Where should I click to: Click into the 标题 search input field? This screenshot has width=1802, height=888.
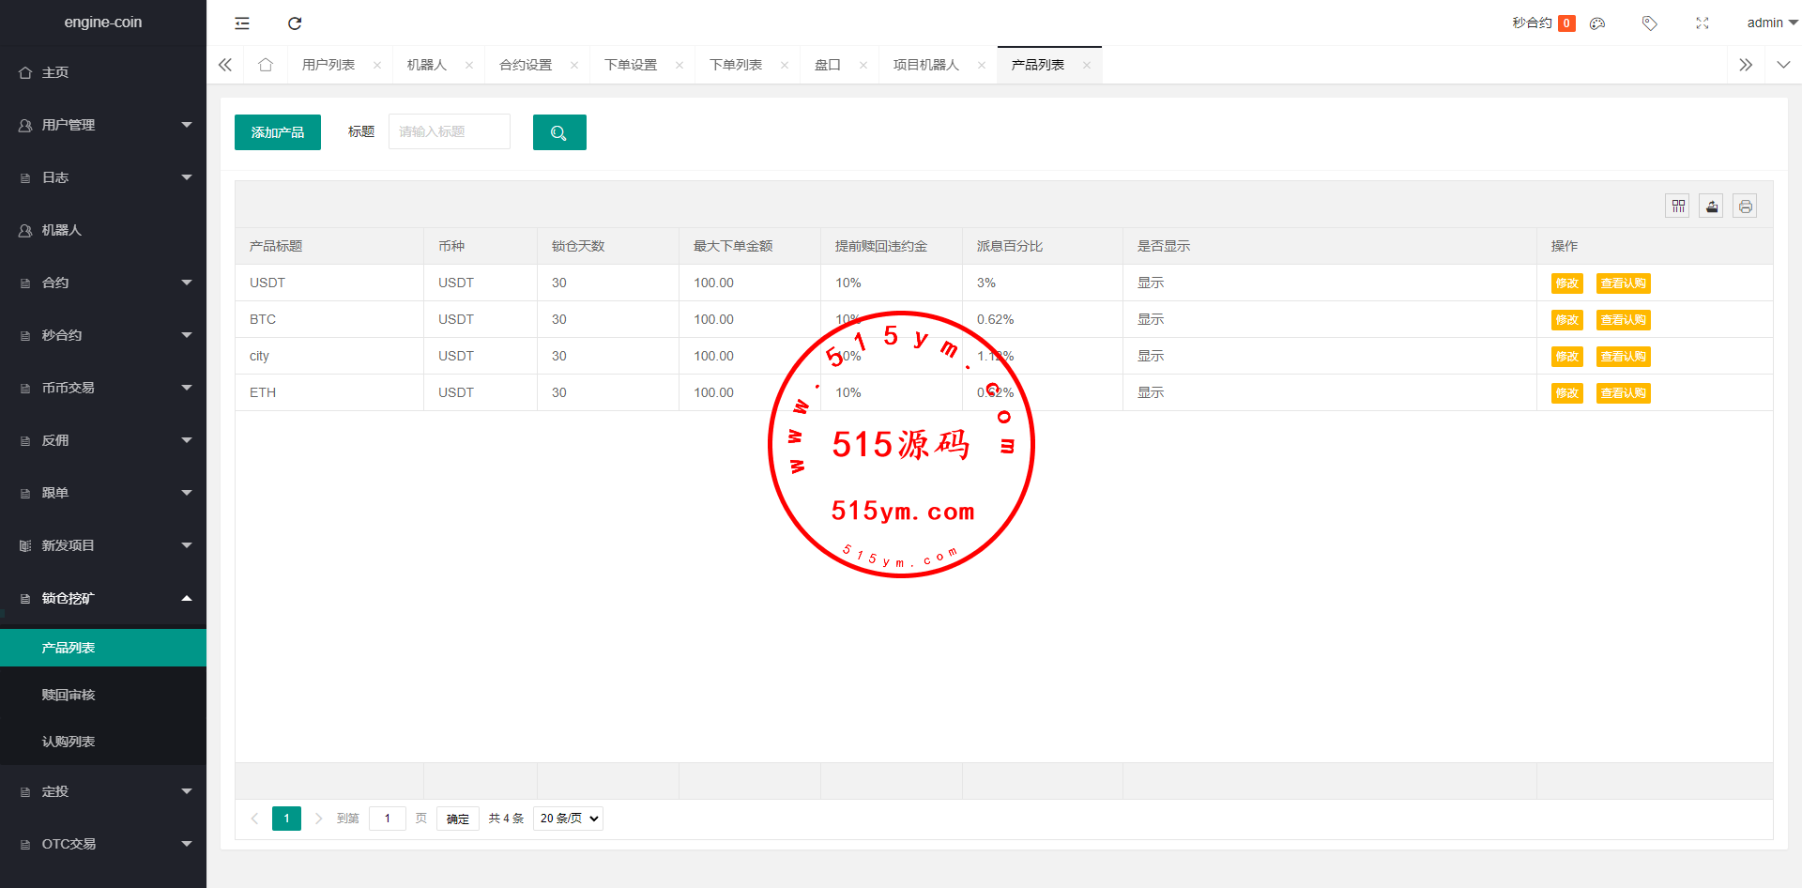click(x=450, y=132)
